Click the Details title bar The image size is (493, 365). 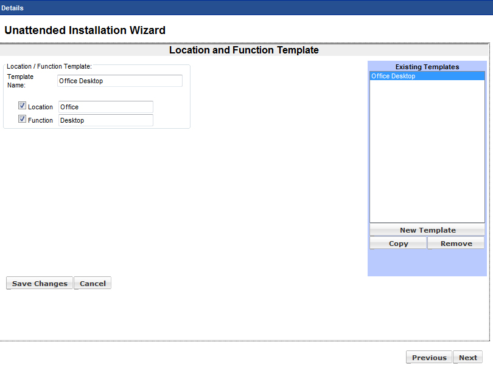pos(246,8)
